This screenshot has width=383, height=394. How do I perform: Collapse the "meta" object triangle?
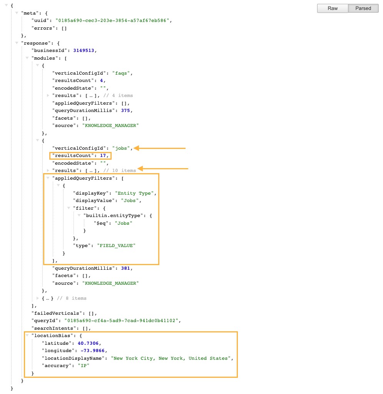pos(17,13)
